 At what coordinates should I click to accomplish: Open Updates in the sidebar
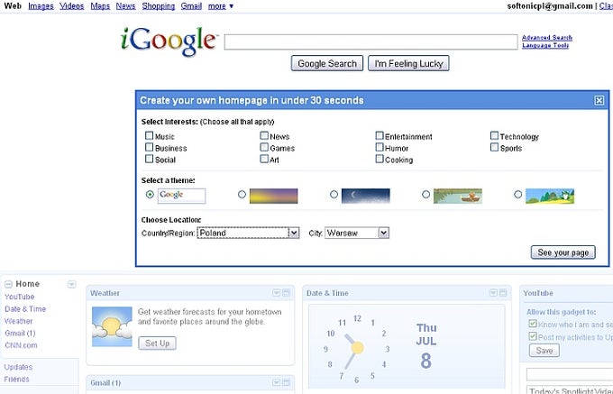(x=18, y=367)
